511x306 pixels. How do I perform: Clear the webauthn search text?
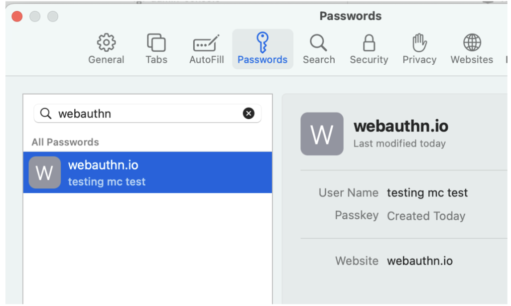point(249,113)
